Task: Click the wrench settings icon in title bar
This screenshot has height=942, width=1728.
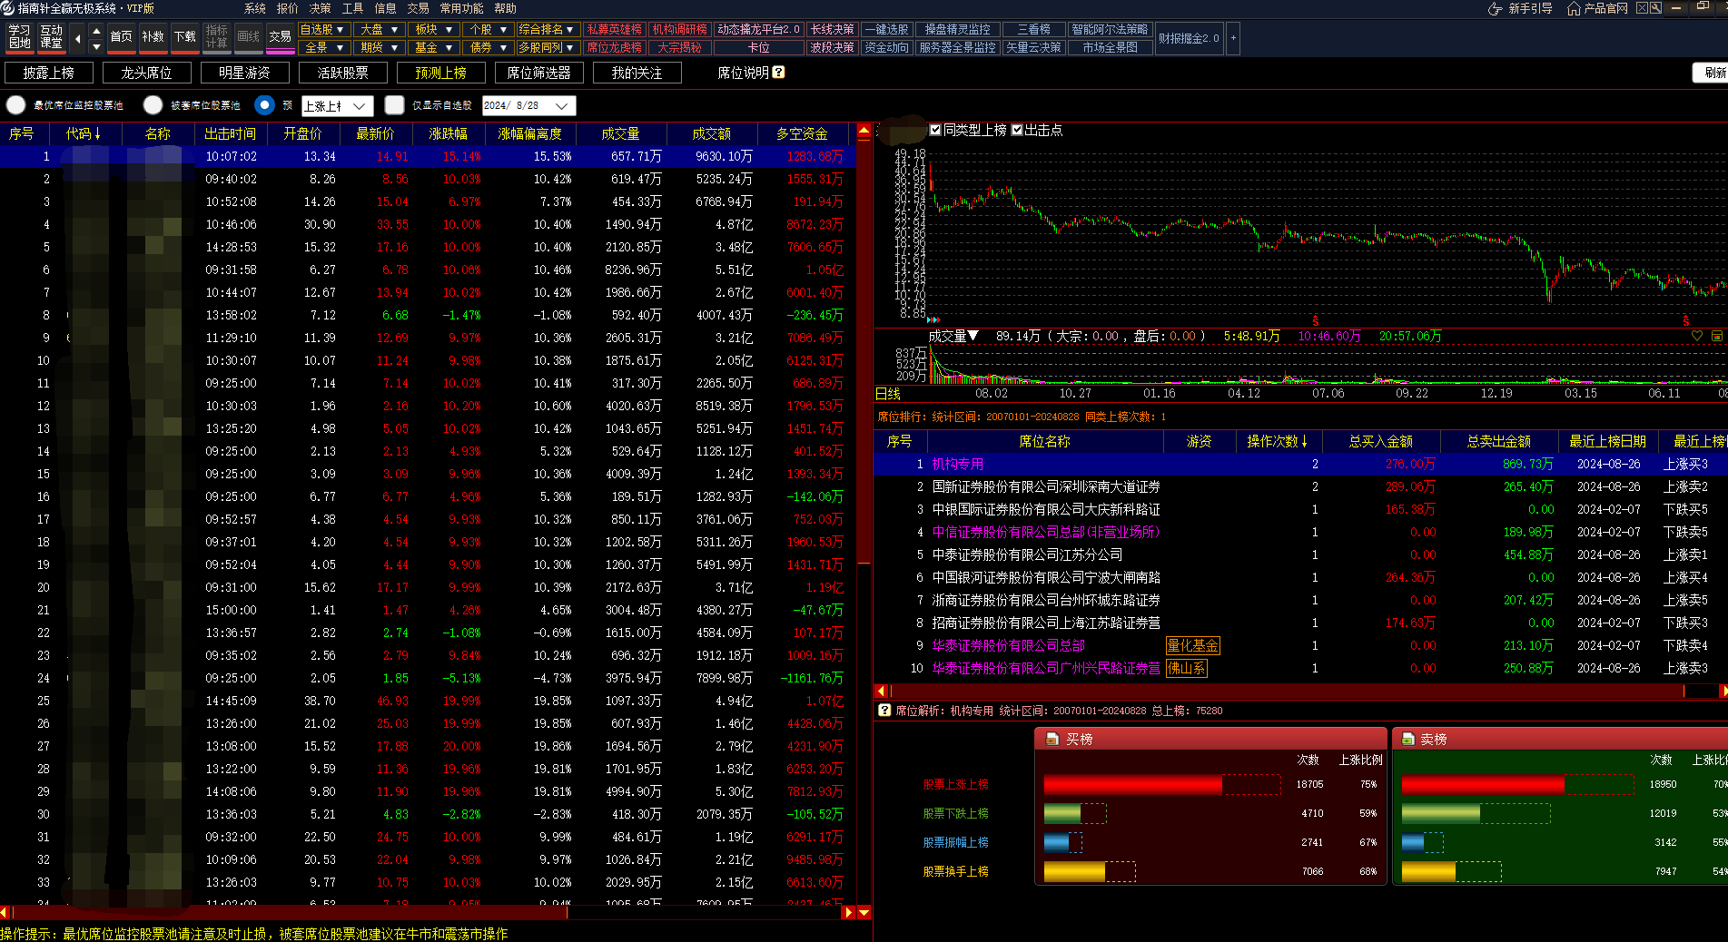Action: point(1656,8)
